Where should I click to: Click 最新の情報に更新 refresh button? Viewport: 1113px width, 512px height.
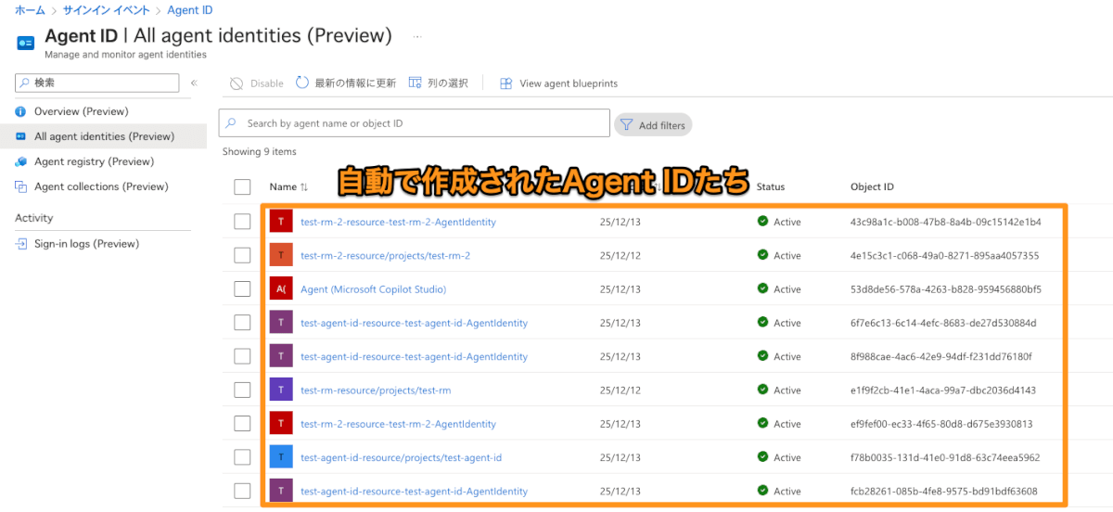(x=346, y=83)
